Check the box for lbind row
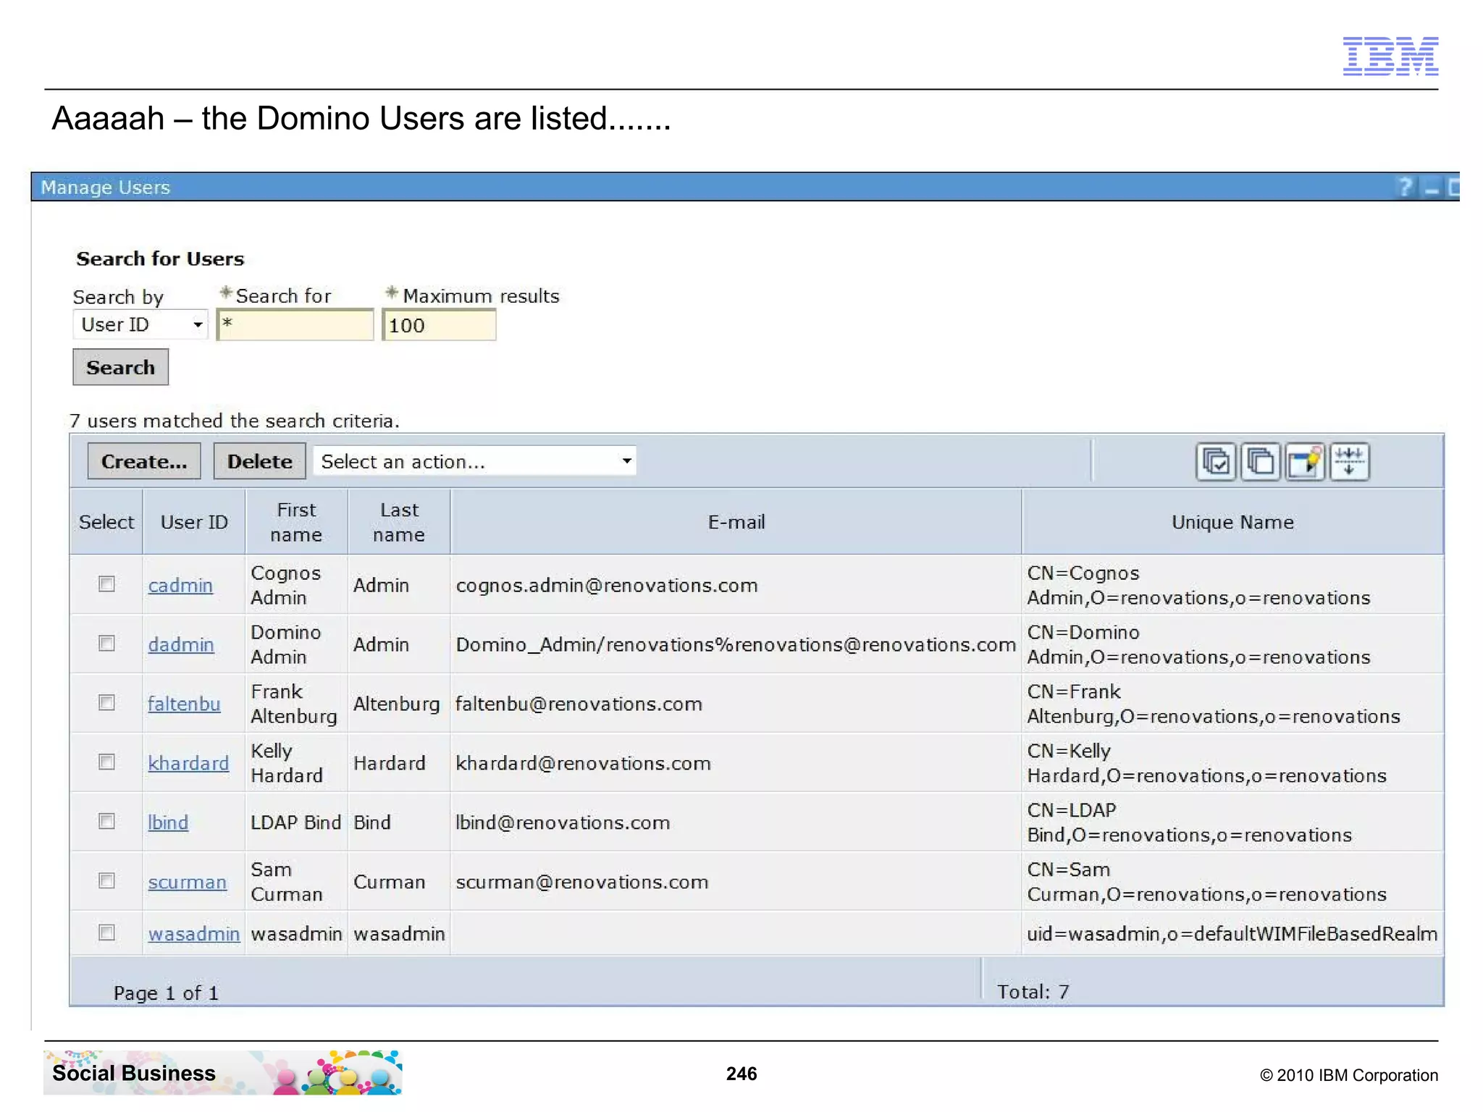Screen dimensions: 1483x1112 tap(106, 821)
